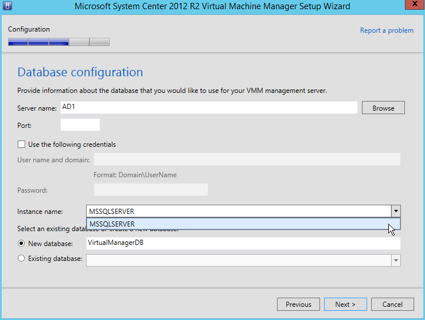Click the User name and domain field

click(247, 159)
